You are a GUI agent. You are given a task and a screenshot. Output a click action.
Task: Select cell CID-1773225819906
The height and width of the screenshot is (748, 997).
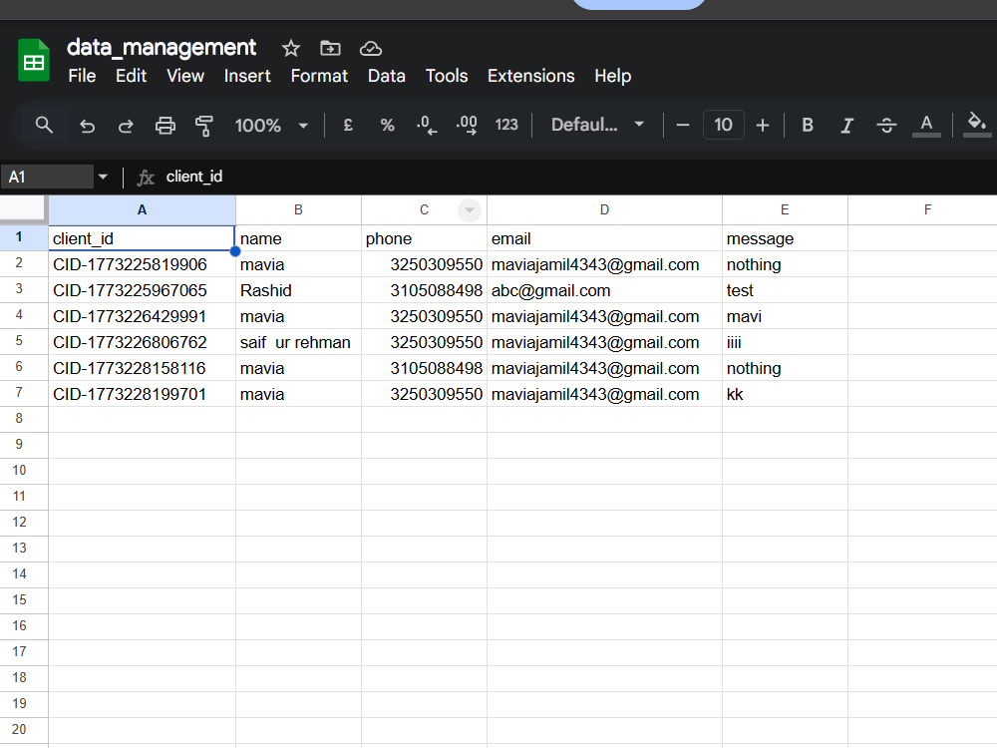click(142, 264)
